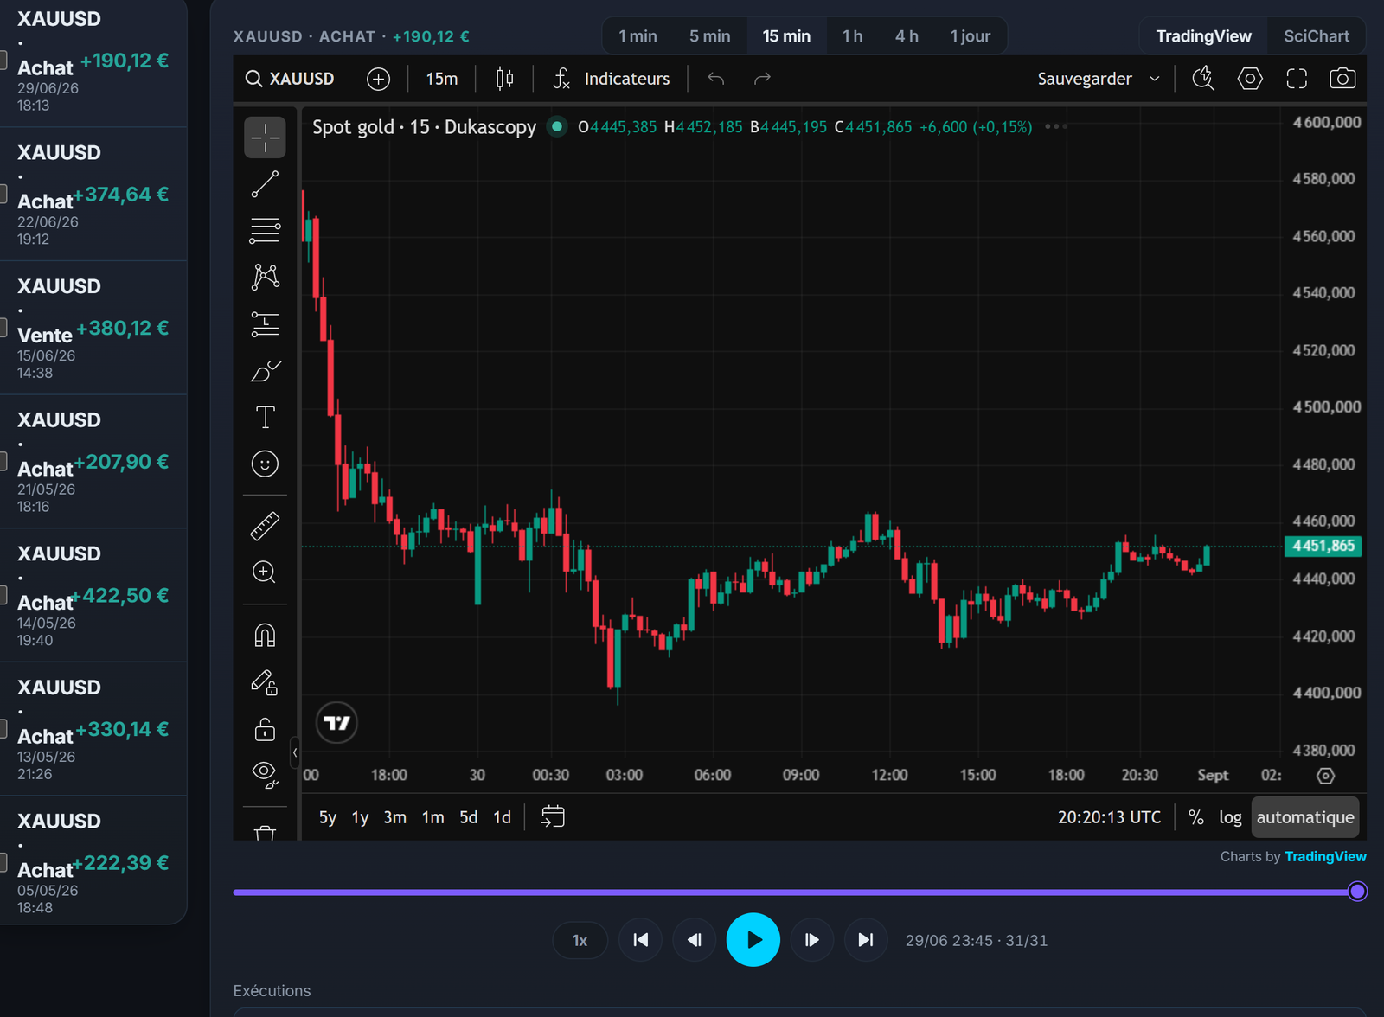Click the remove objects trash icon
The height and width of the screenshot is (1017, 1384).
[265, 832]
